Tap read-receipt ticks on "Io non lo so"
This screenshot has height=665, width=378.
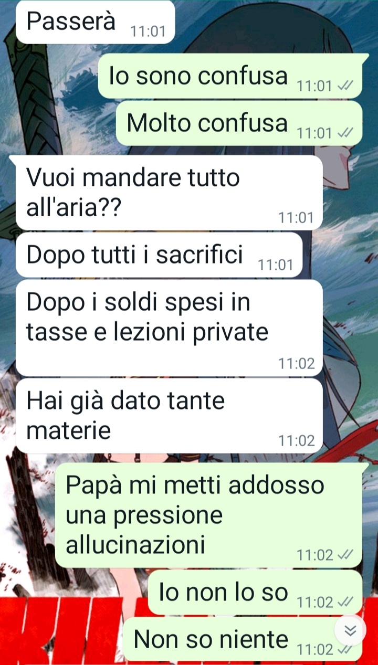345,602
